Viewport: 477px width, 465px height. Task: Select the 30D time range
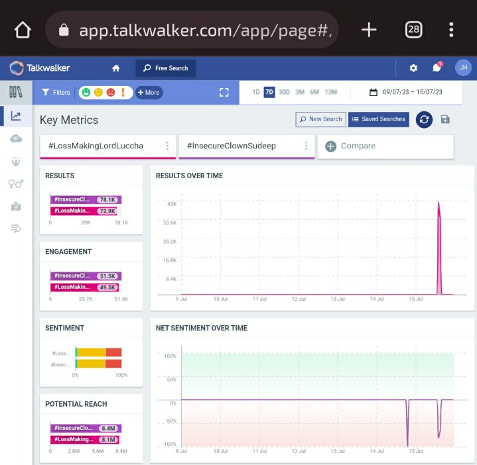click(284, 92)
